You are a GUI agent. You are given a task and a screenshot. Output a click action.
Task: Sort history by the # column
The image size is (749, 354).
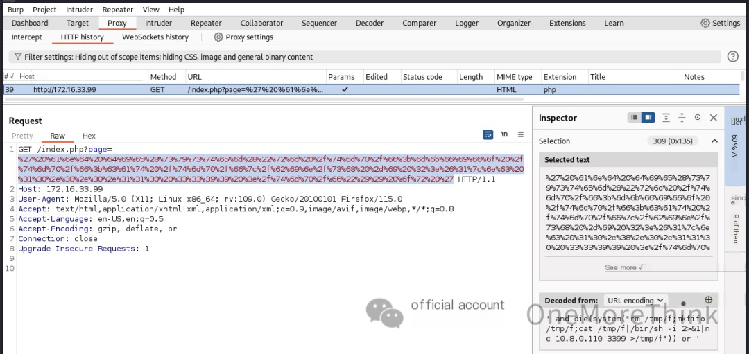10,76
